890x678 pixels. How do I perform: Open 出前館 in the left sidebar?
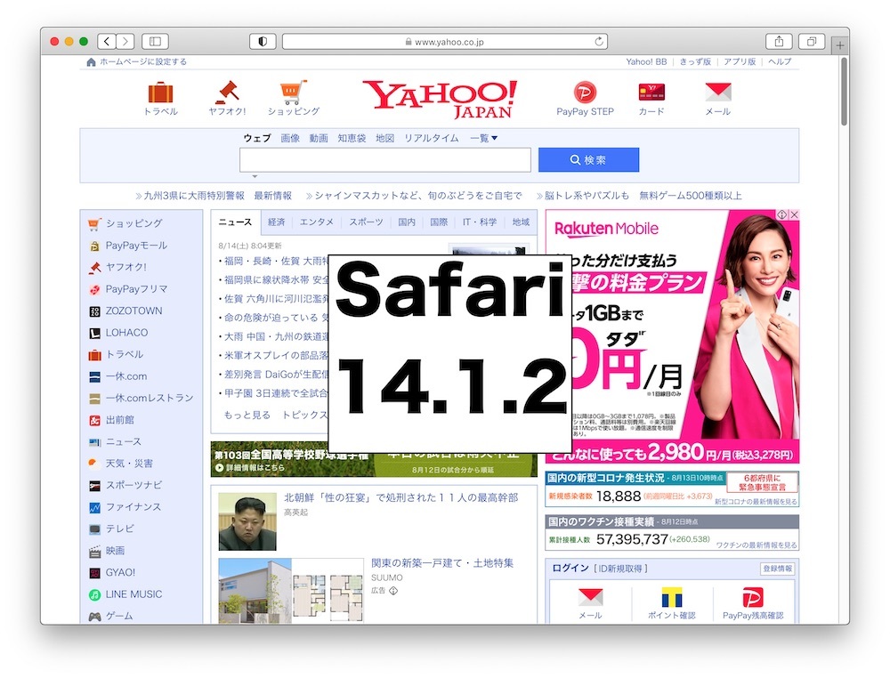[x=120, y=420]
